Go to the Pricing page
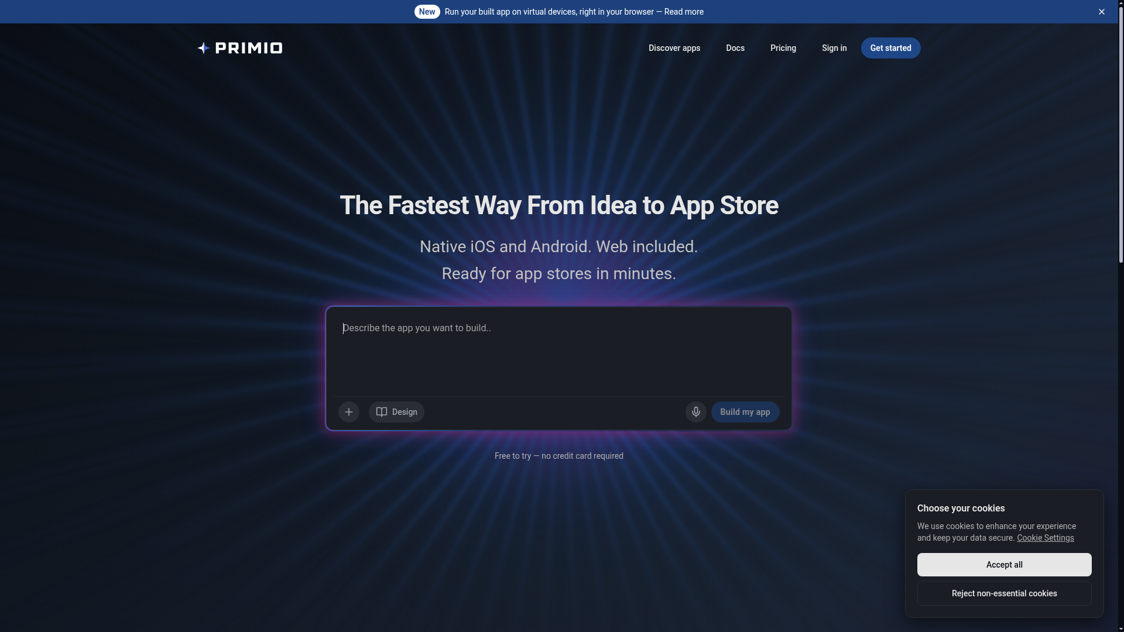The image size is (1124, 632). (783, 48)
